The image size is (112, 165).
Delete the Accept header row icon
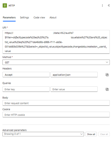pyautogui.click(x=107, y=75)
